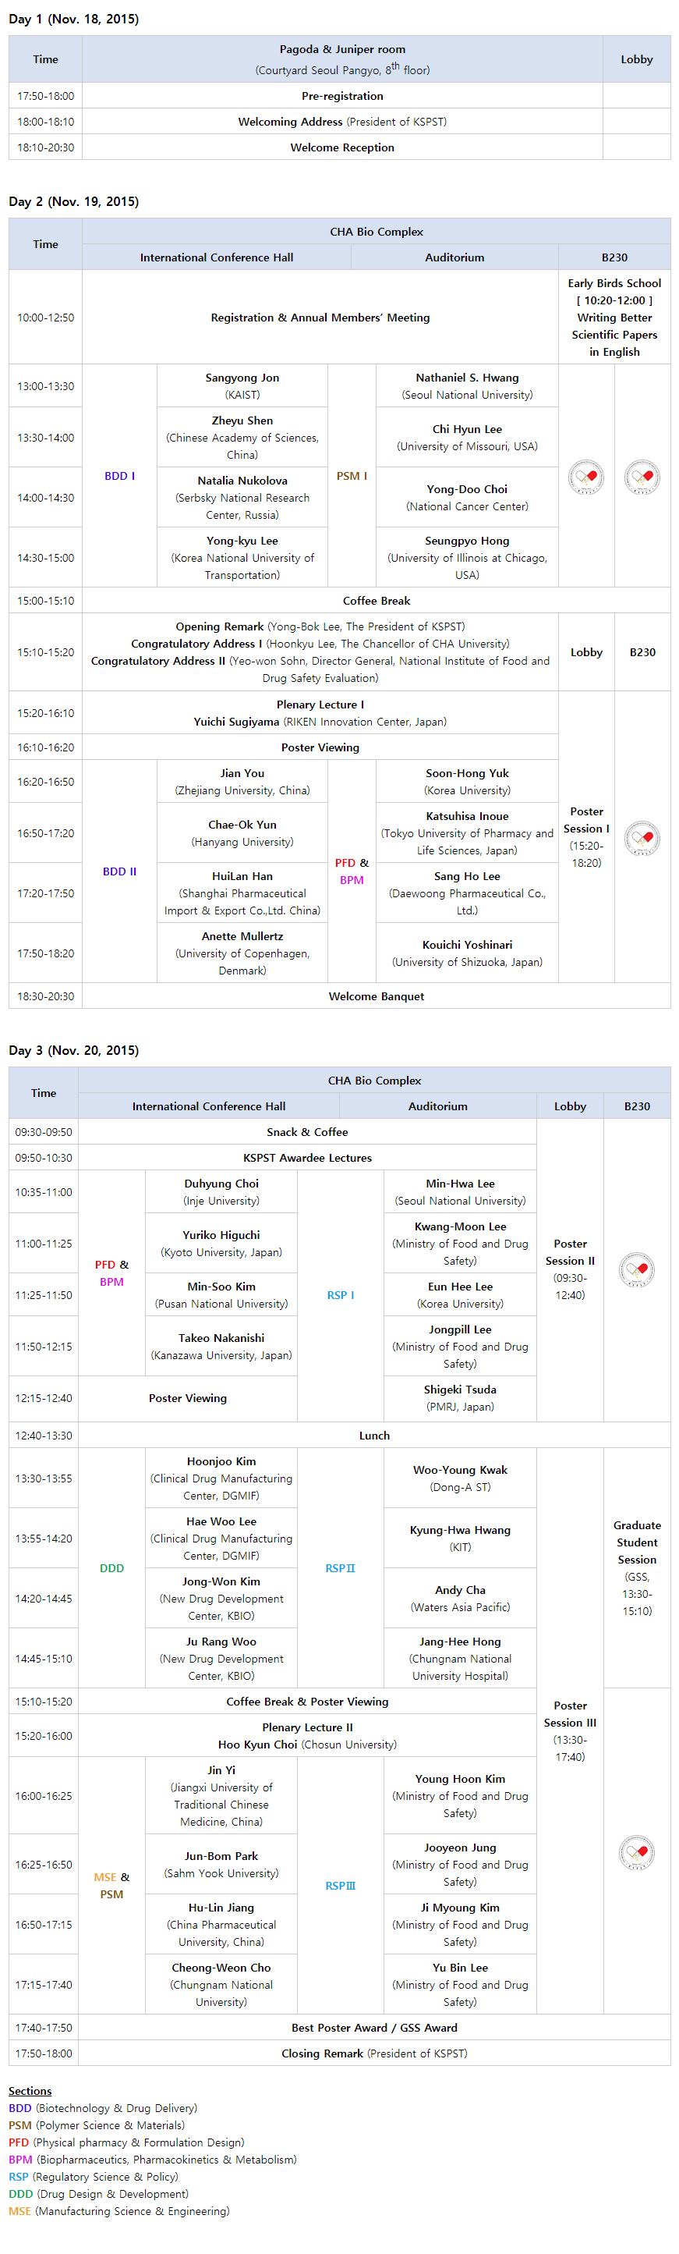The height and width of the screenshot is (2254, 679).
Task: Click the MSE & PSM session label
Action: tap(111, 1886)
